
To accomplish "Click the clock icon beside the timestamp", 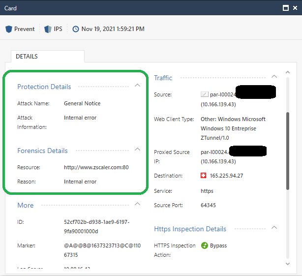I will (76, 29).
